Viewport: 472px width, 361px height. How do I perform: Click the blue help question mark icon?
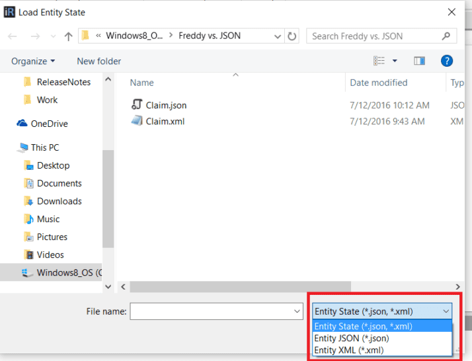446,61
